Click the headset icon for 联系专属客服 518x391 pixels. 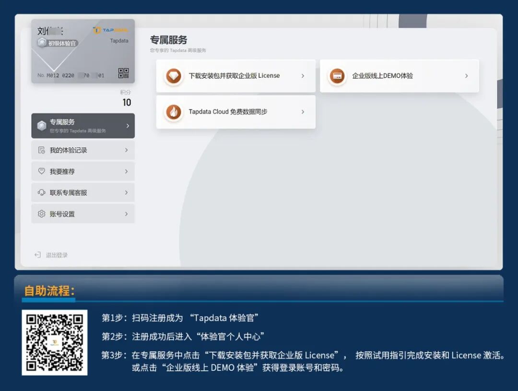pos(42,192)
